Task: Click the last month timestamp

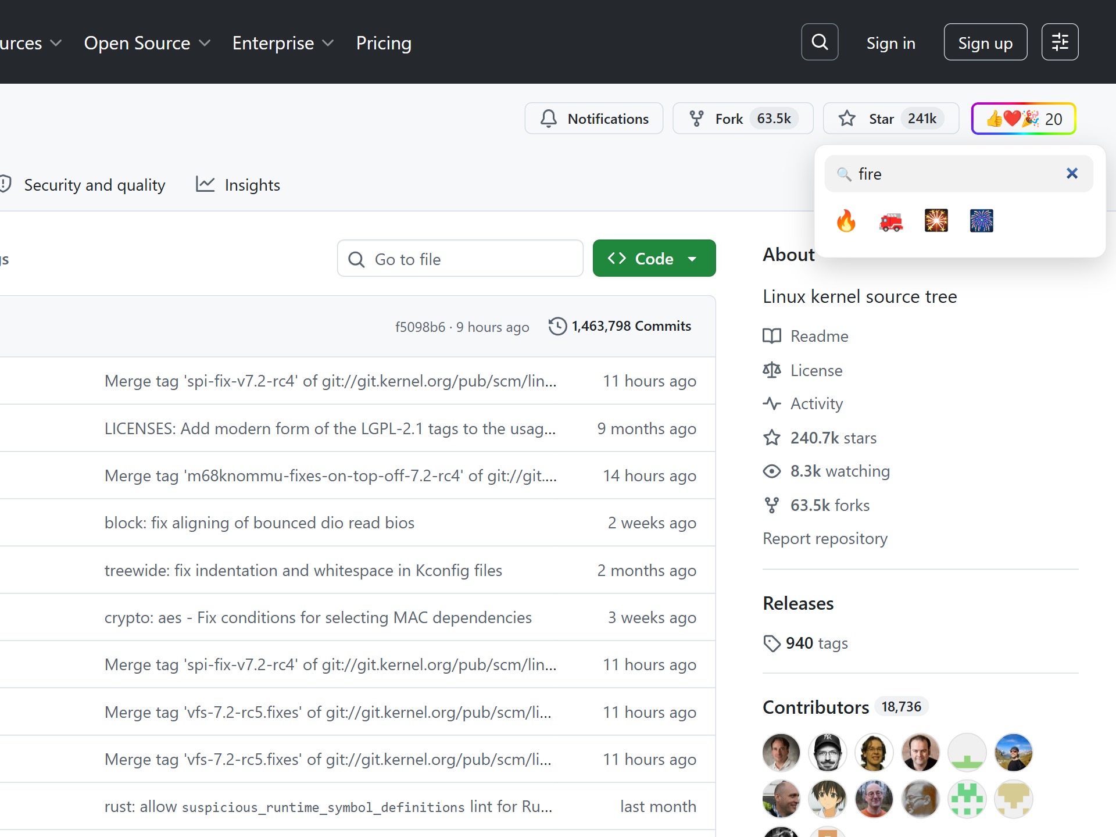Action: [x=658, y=806]
